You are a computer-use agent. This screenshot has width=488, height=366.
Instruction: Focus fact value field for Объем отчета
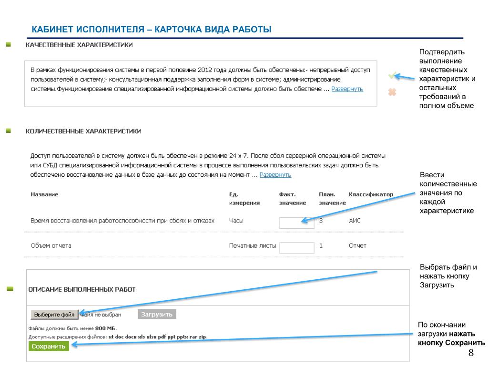coord(296,248)
